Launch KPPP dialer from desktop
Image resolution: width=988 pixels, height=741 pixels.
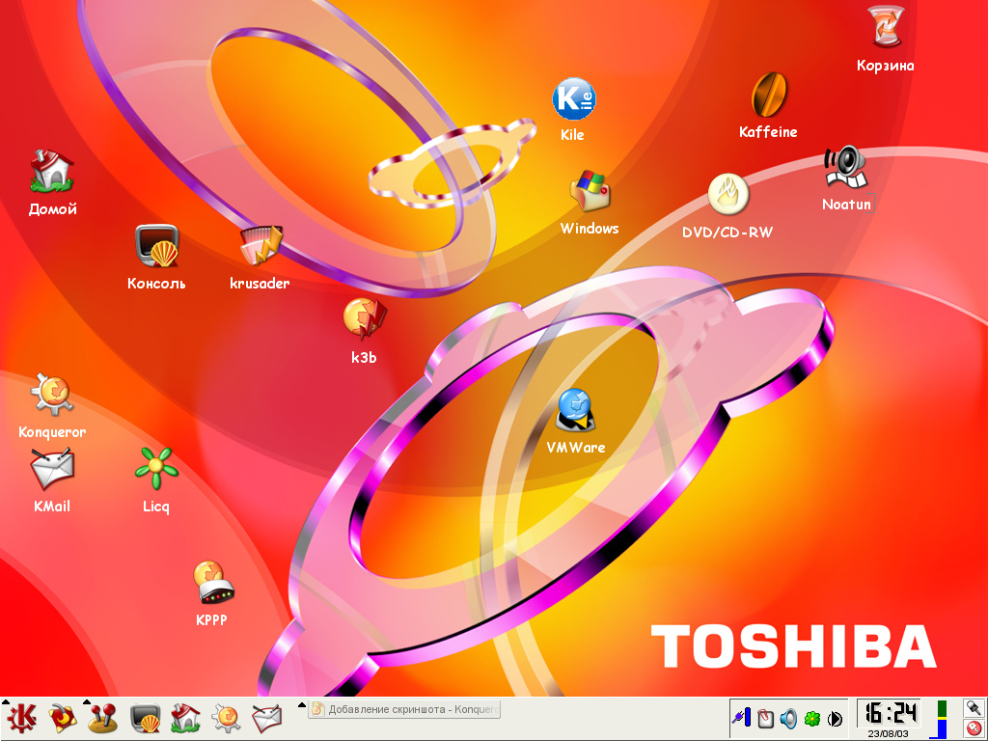point(211,582)
